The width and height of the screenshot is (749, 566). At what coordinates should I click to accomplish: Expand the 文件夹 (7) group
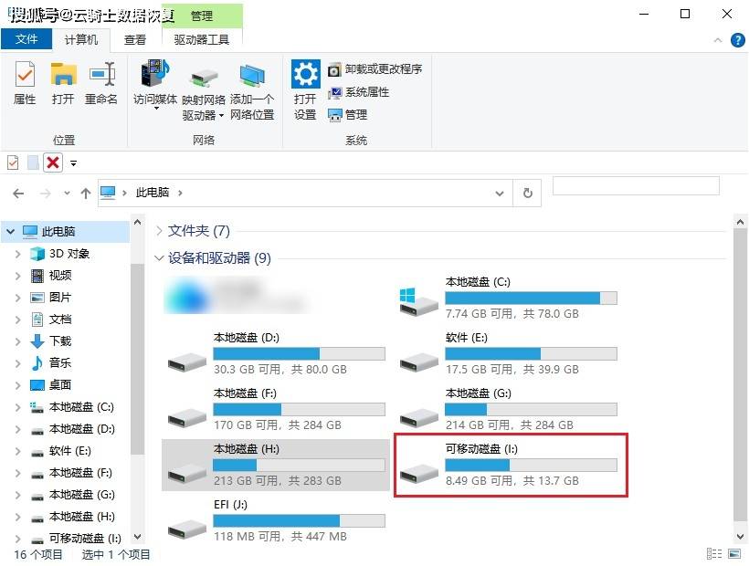160,232
